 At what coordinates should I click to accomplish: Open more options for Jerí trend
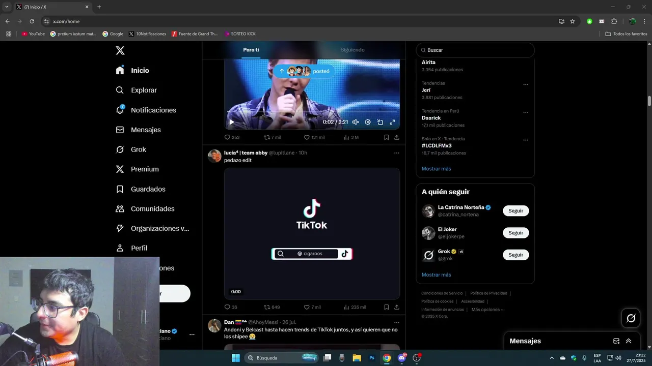526,84
